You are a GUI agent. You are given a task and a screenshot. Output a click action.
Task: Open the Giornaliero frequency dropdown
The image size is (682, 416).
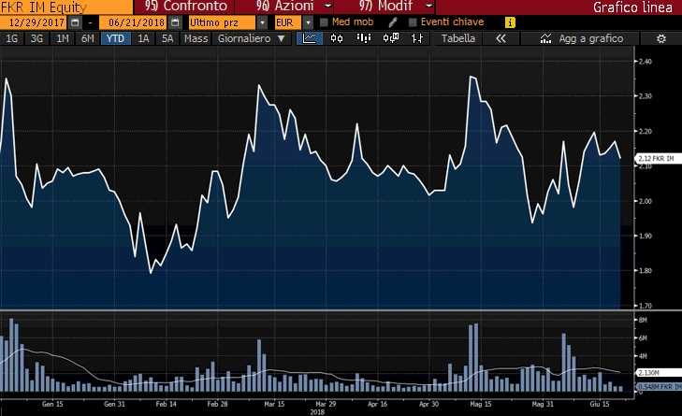pos(252,38)
